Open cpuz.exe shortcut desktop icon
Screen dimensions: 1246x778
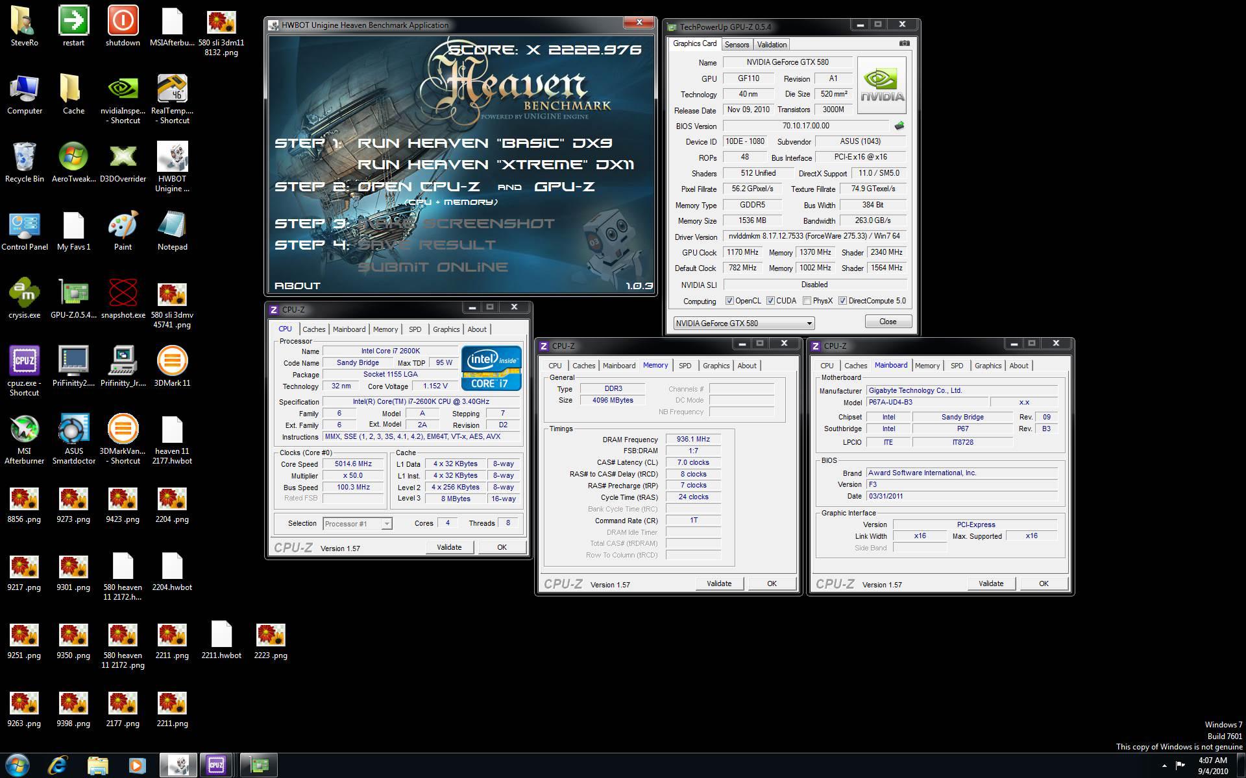click(24, 361)
